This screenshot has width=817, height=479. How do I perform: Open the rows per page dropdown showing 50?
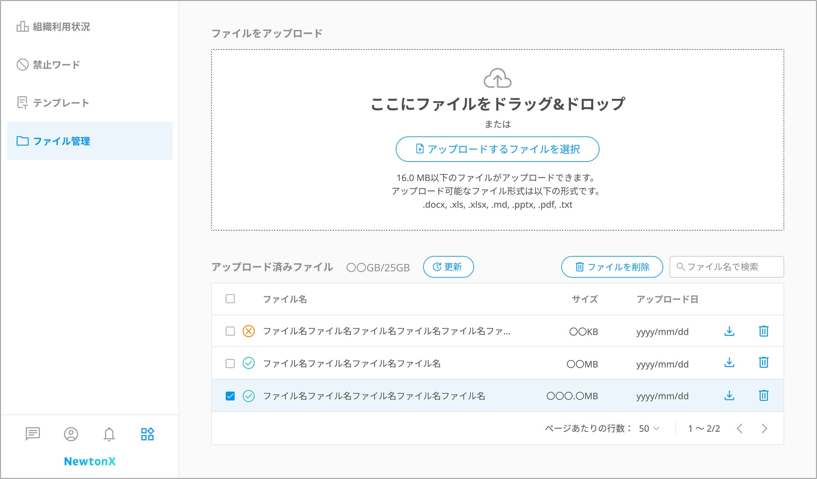coord(649,428)
